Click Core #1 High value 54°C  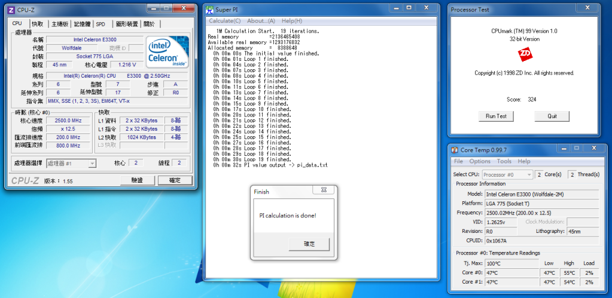[569, 282]
